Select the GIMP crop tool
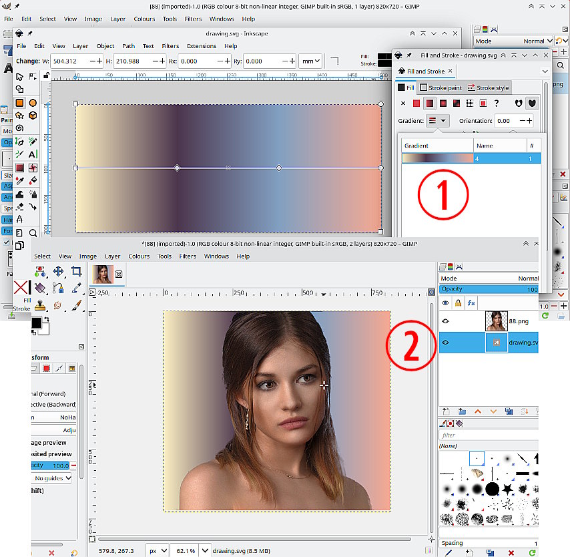The height and width of the screenshot is (557, 570). [x=76, y=271]
